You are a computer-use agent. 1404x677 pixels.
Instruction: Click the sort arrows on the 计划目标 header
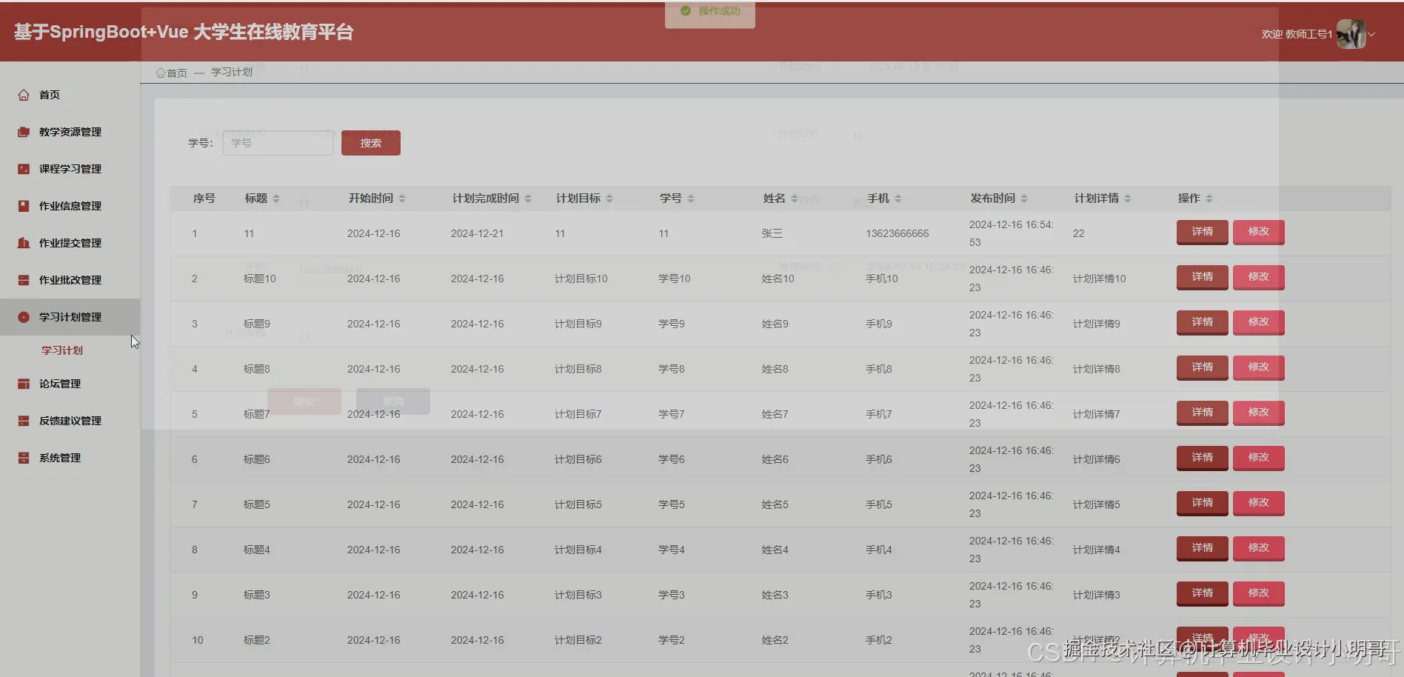(609, 199)
